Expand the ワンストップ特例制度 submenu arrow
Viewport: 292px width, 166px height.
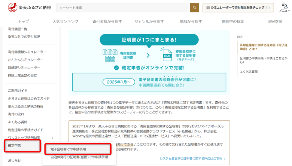click(52, 138)
